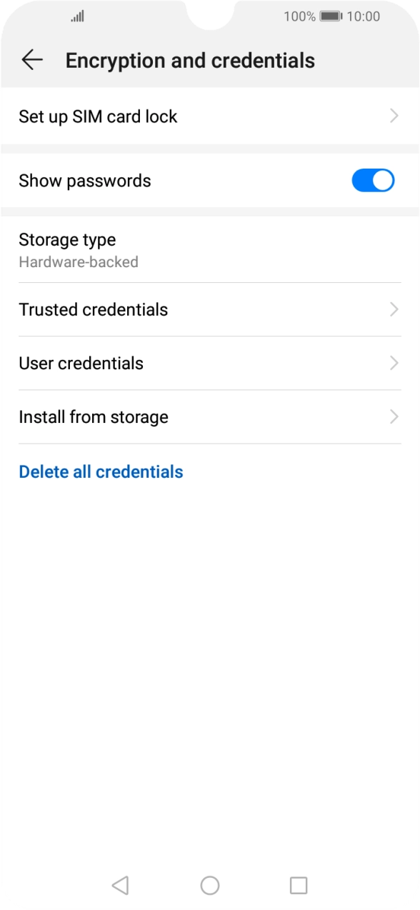
Task: Expand Set up SIM card lock chevron
Action: tap(394, 116)
